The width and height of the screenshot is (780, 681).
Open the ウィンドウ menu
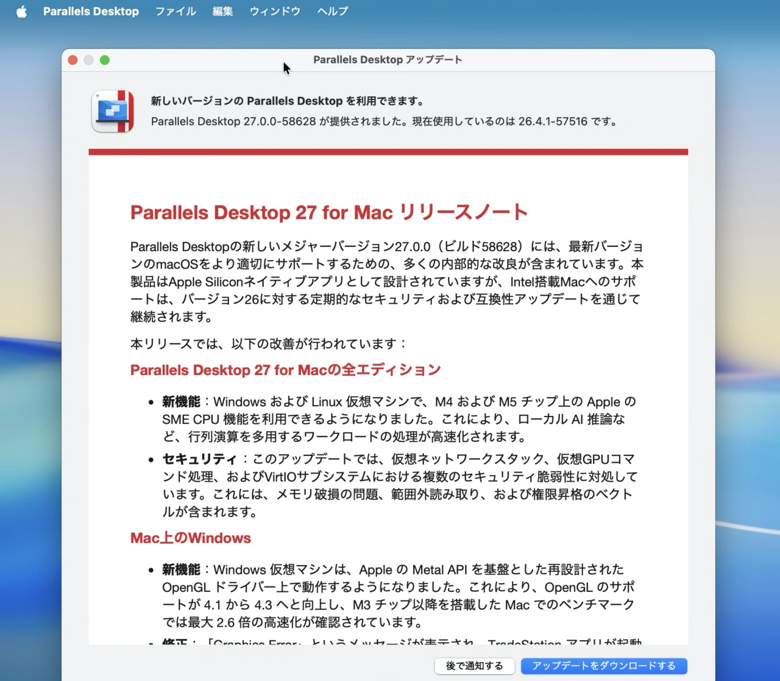[x=275, y=11]
